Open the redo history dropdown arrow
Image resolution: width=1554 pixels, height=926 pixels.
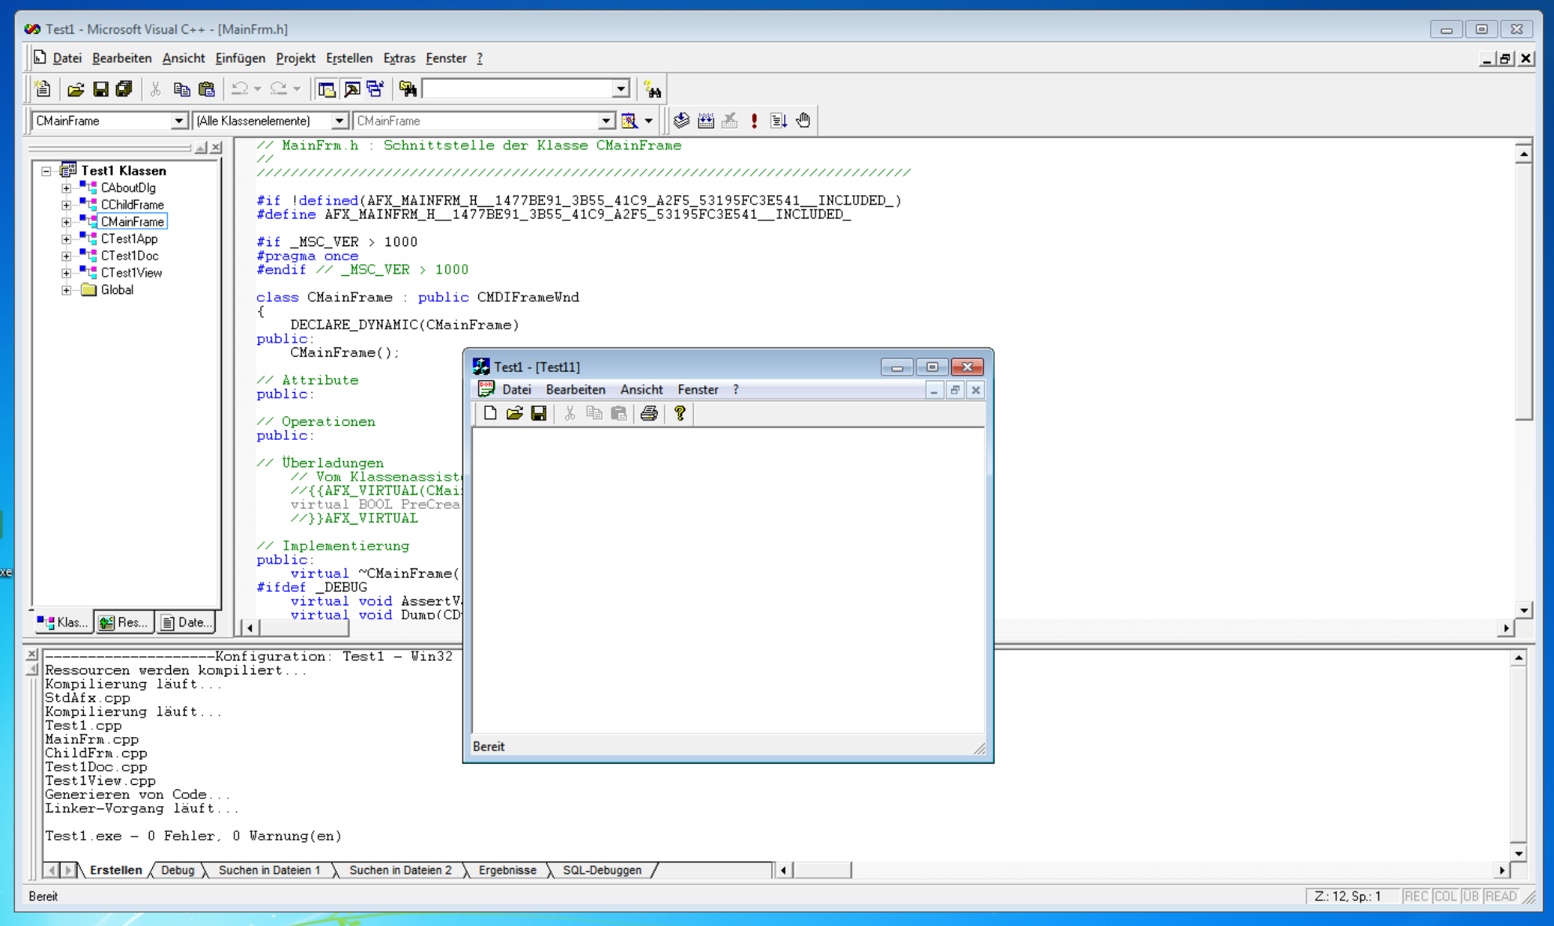coord(296,89)
